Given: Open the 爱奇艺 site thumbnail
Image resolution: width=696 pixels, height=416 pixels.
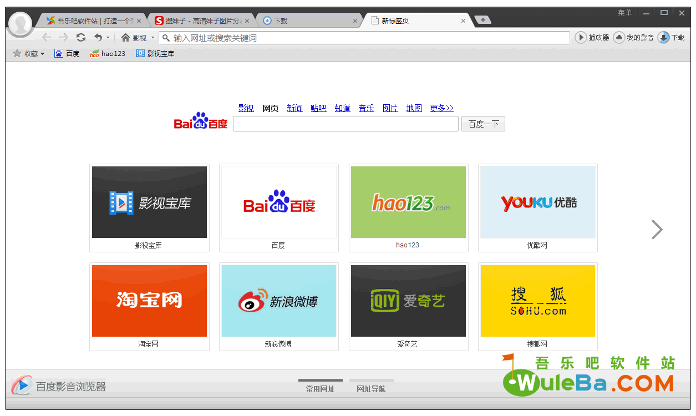Looking at the screenshot, I should click(x=409, y=307).
